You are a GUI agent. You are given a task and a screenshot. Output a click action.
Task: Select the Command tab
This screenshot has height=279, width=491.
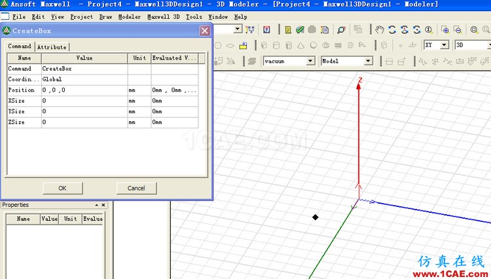[x=20, y=46]
